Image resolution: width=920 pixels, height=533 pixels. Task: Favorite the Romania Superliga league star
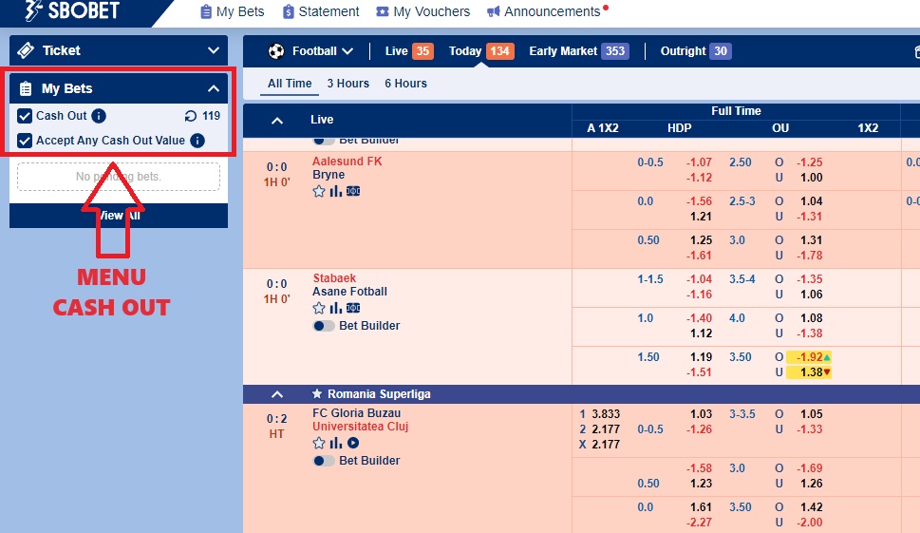coord(317,394)
